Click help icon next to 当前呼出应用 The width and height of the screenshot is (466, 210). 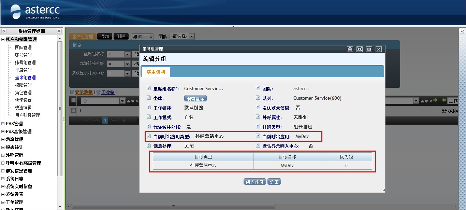(x=258, y=136)
